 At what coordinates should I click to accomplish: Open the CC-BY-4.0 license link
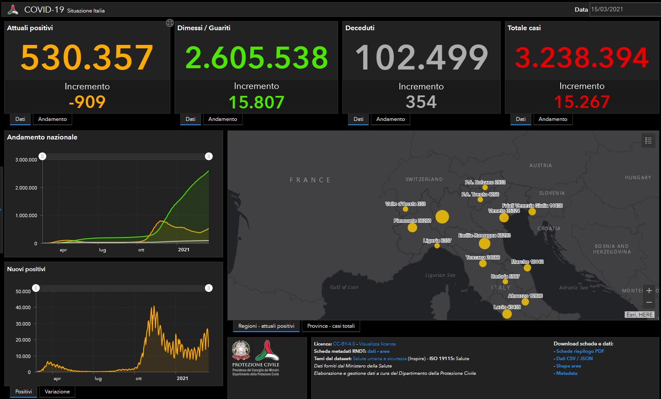pos(344,344)
